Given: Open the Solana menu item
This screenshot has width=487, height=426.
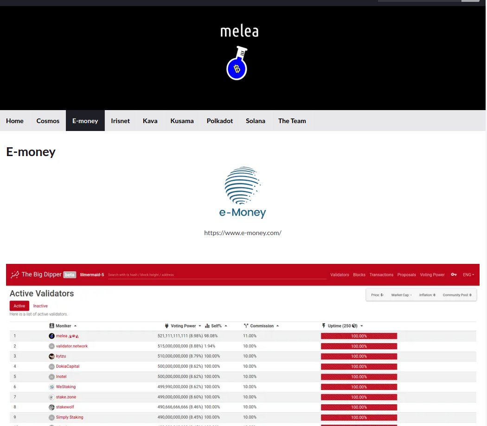Looking at the screenshot, I should [x=255, y=121].
